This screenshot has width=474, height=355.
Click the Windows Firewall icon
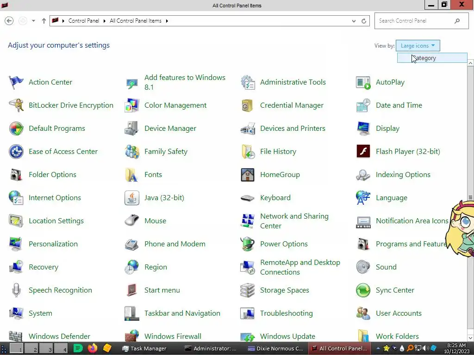[132, 336]
